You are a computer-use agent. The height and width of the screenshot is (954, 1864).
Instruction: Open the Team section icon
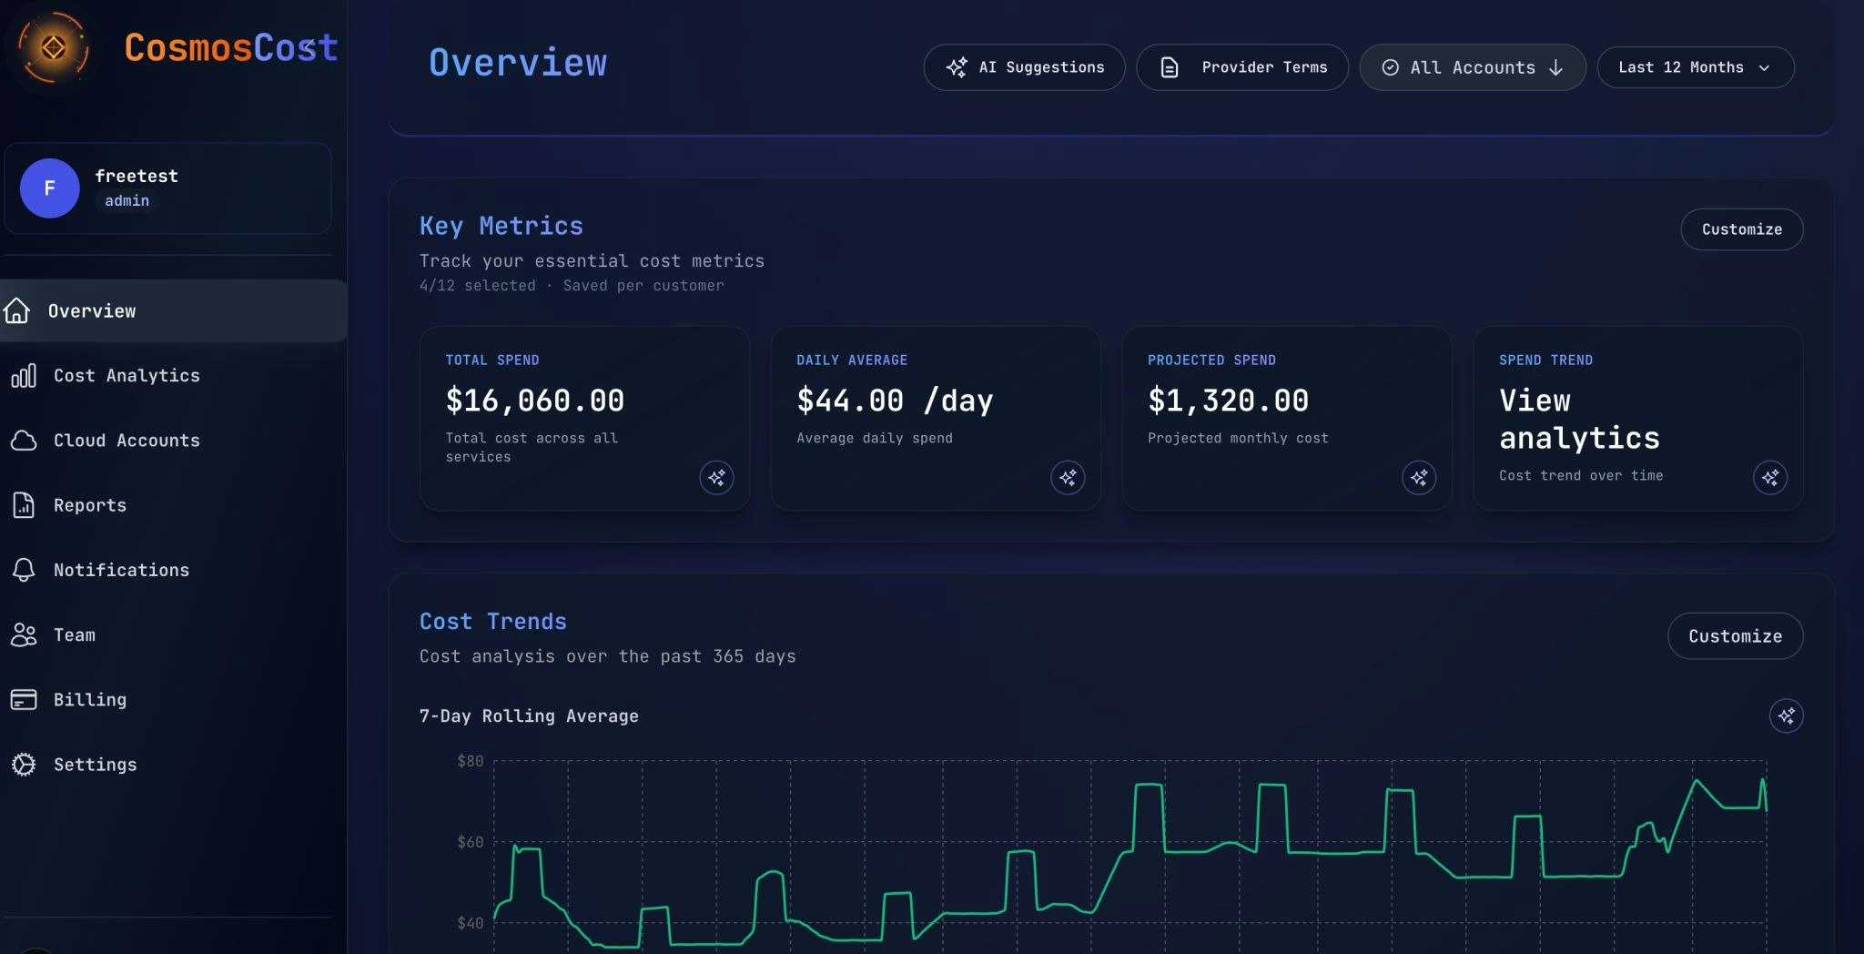(24, 634)
